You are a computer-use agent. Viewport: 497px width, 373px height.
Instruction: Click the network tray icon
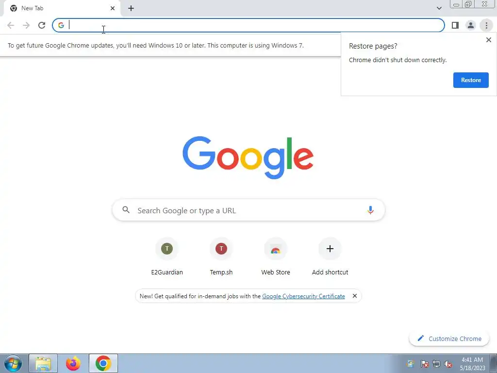coord(436,364)
